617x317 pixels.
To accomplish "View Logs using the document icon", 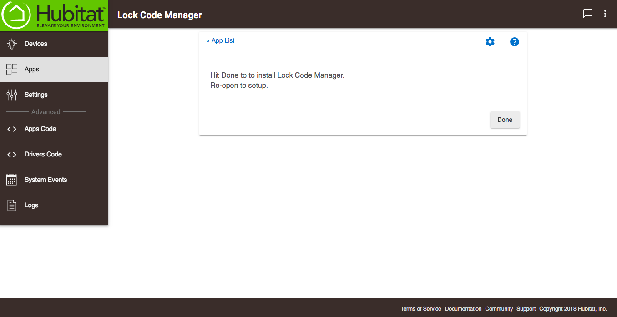I will pos(11,205).
